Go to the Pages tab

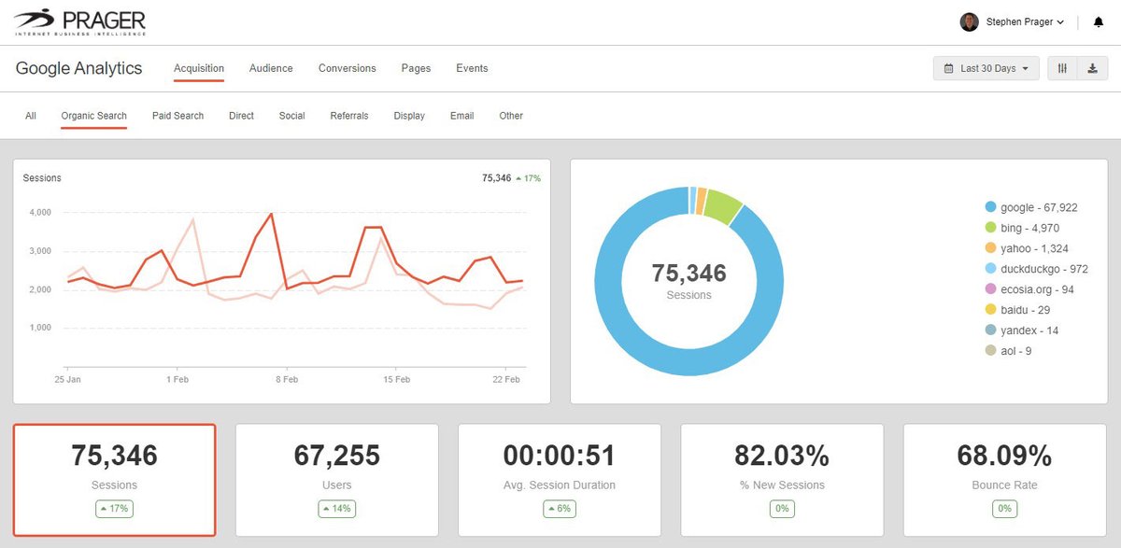[x=416, y=68]
